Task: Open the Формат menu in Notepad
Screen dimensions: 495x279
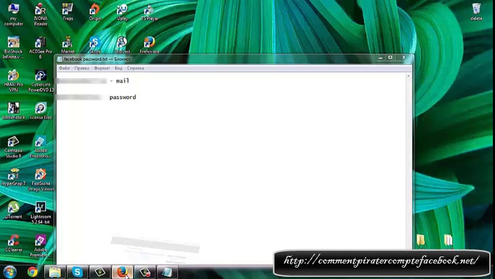Action: click(102, 68)
